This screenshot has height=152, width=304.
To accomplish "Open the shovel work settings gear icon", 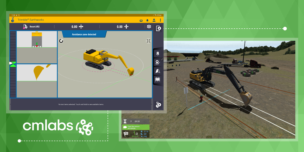I will tap(158, 105).
